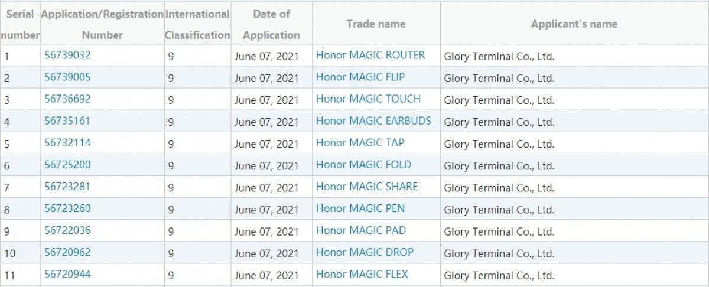Click the Honor MAGIC FLEX link

click(x=362, y=274)
